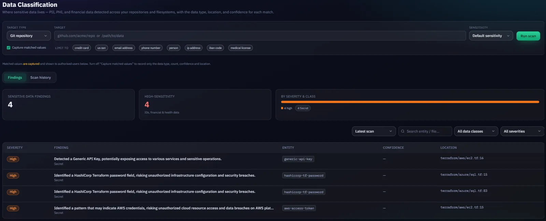Open the All severities dropdown
Image resolution: width=546 pixels, height=221 pixels.
coord(522,131)
